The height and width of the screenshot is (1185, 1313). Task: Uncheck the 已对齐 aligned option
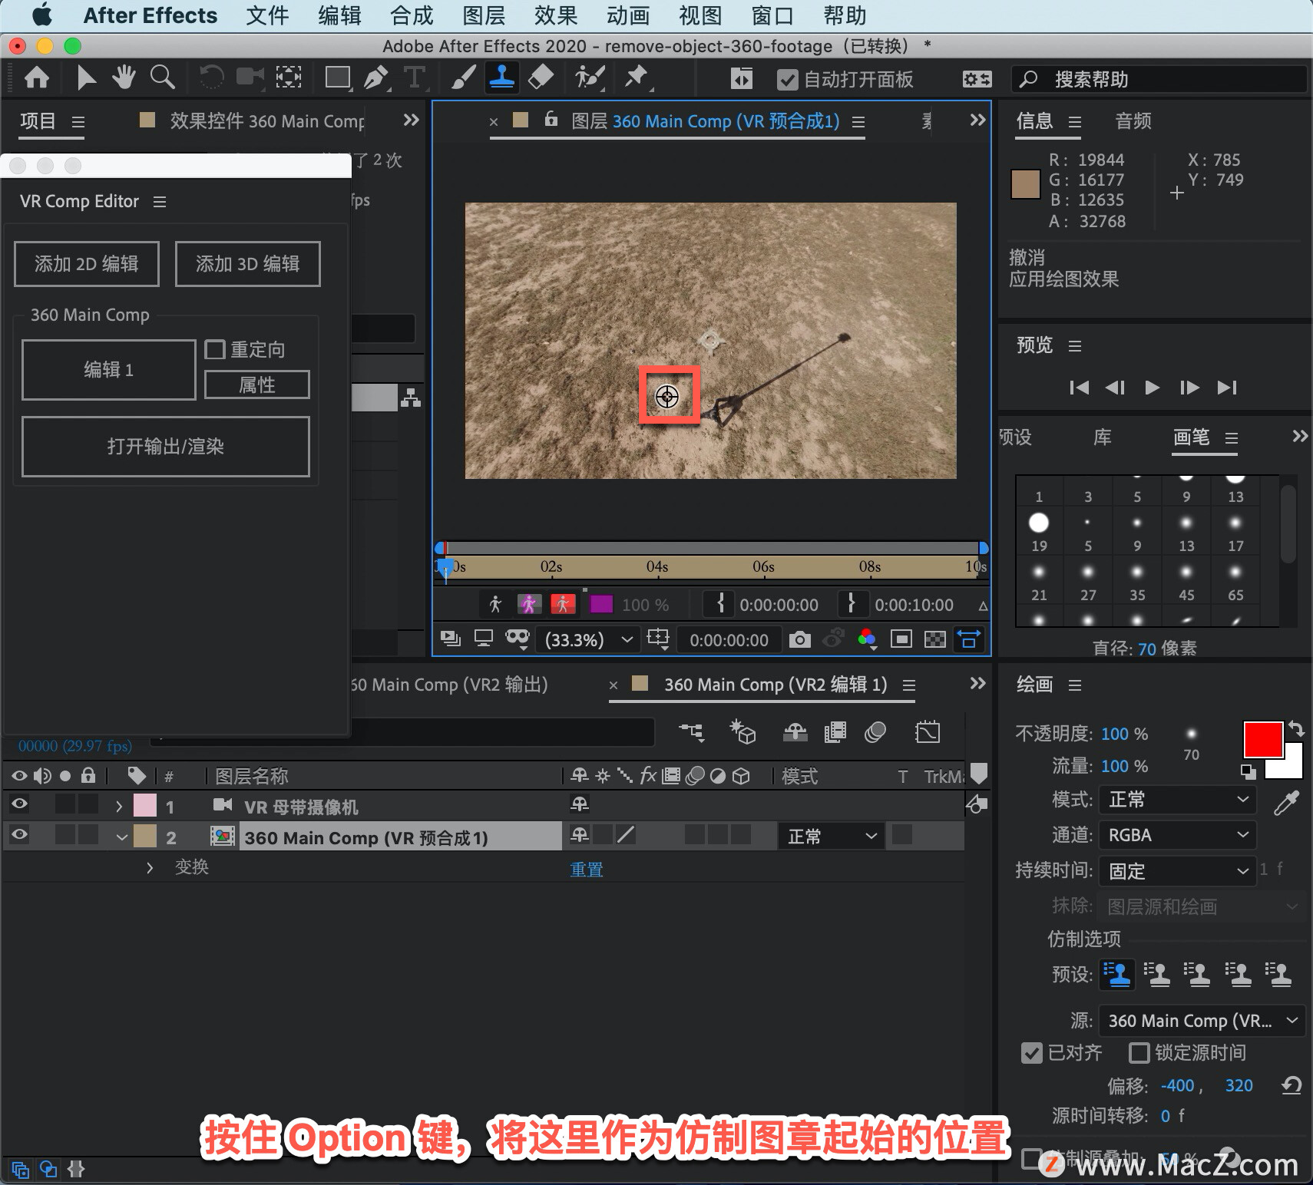coord(1032,1053)
